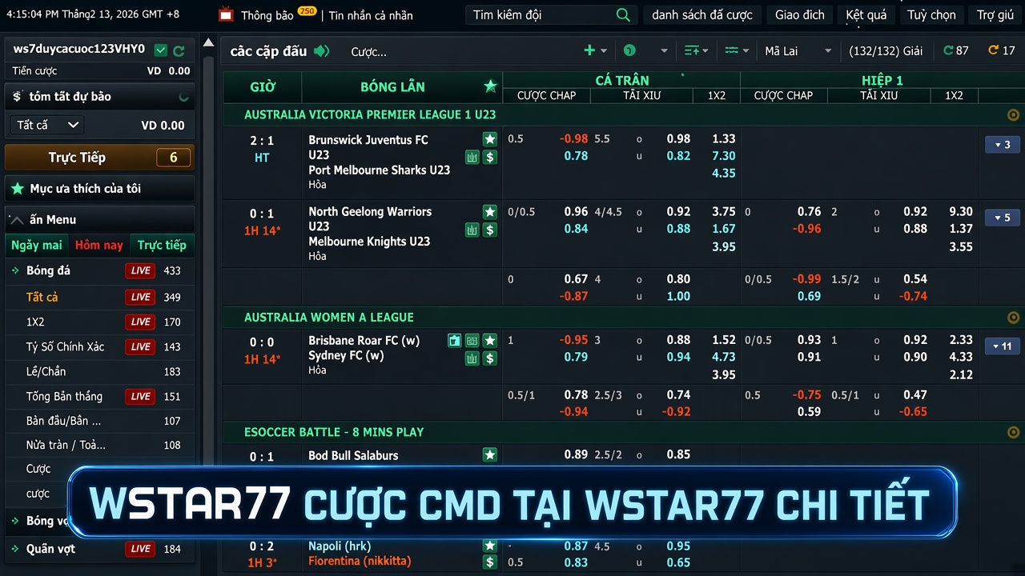Open the Tất cả dropdown in bet summary
The width and height of the screenshot is (1025, 576).
47,125
